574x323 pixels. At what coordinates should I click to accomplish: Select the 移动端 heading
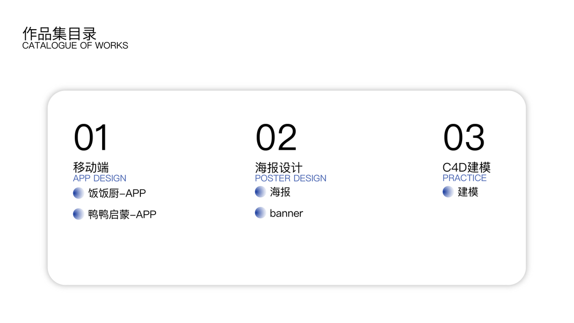pyautogui.click(x=91, y=167)
